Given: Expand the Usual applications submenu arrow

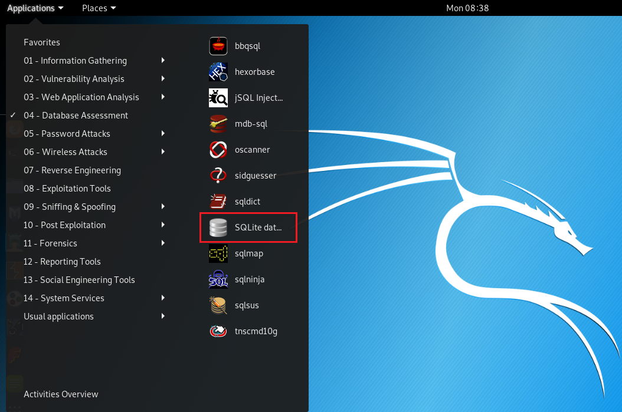Looking at the screenshot, I should pyautogui.click(x=163, y=316).
